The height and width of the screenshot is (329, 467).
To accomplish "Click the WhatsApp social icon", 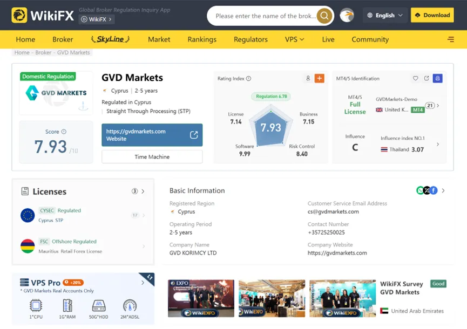I will (420, 190).
